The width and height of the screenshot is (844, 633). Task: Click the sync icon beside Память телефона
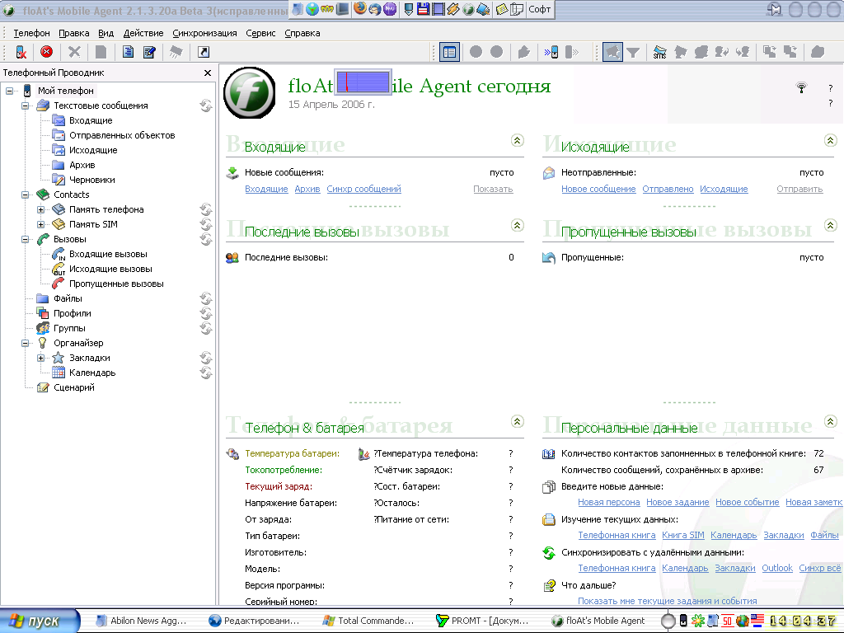pos(205,209)
